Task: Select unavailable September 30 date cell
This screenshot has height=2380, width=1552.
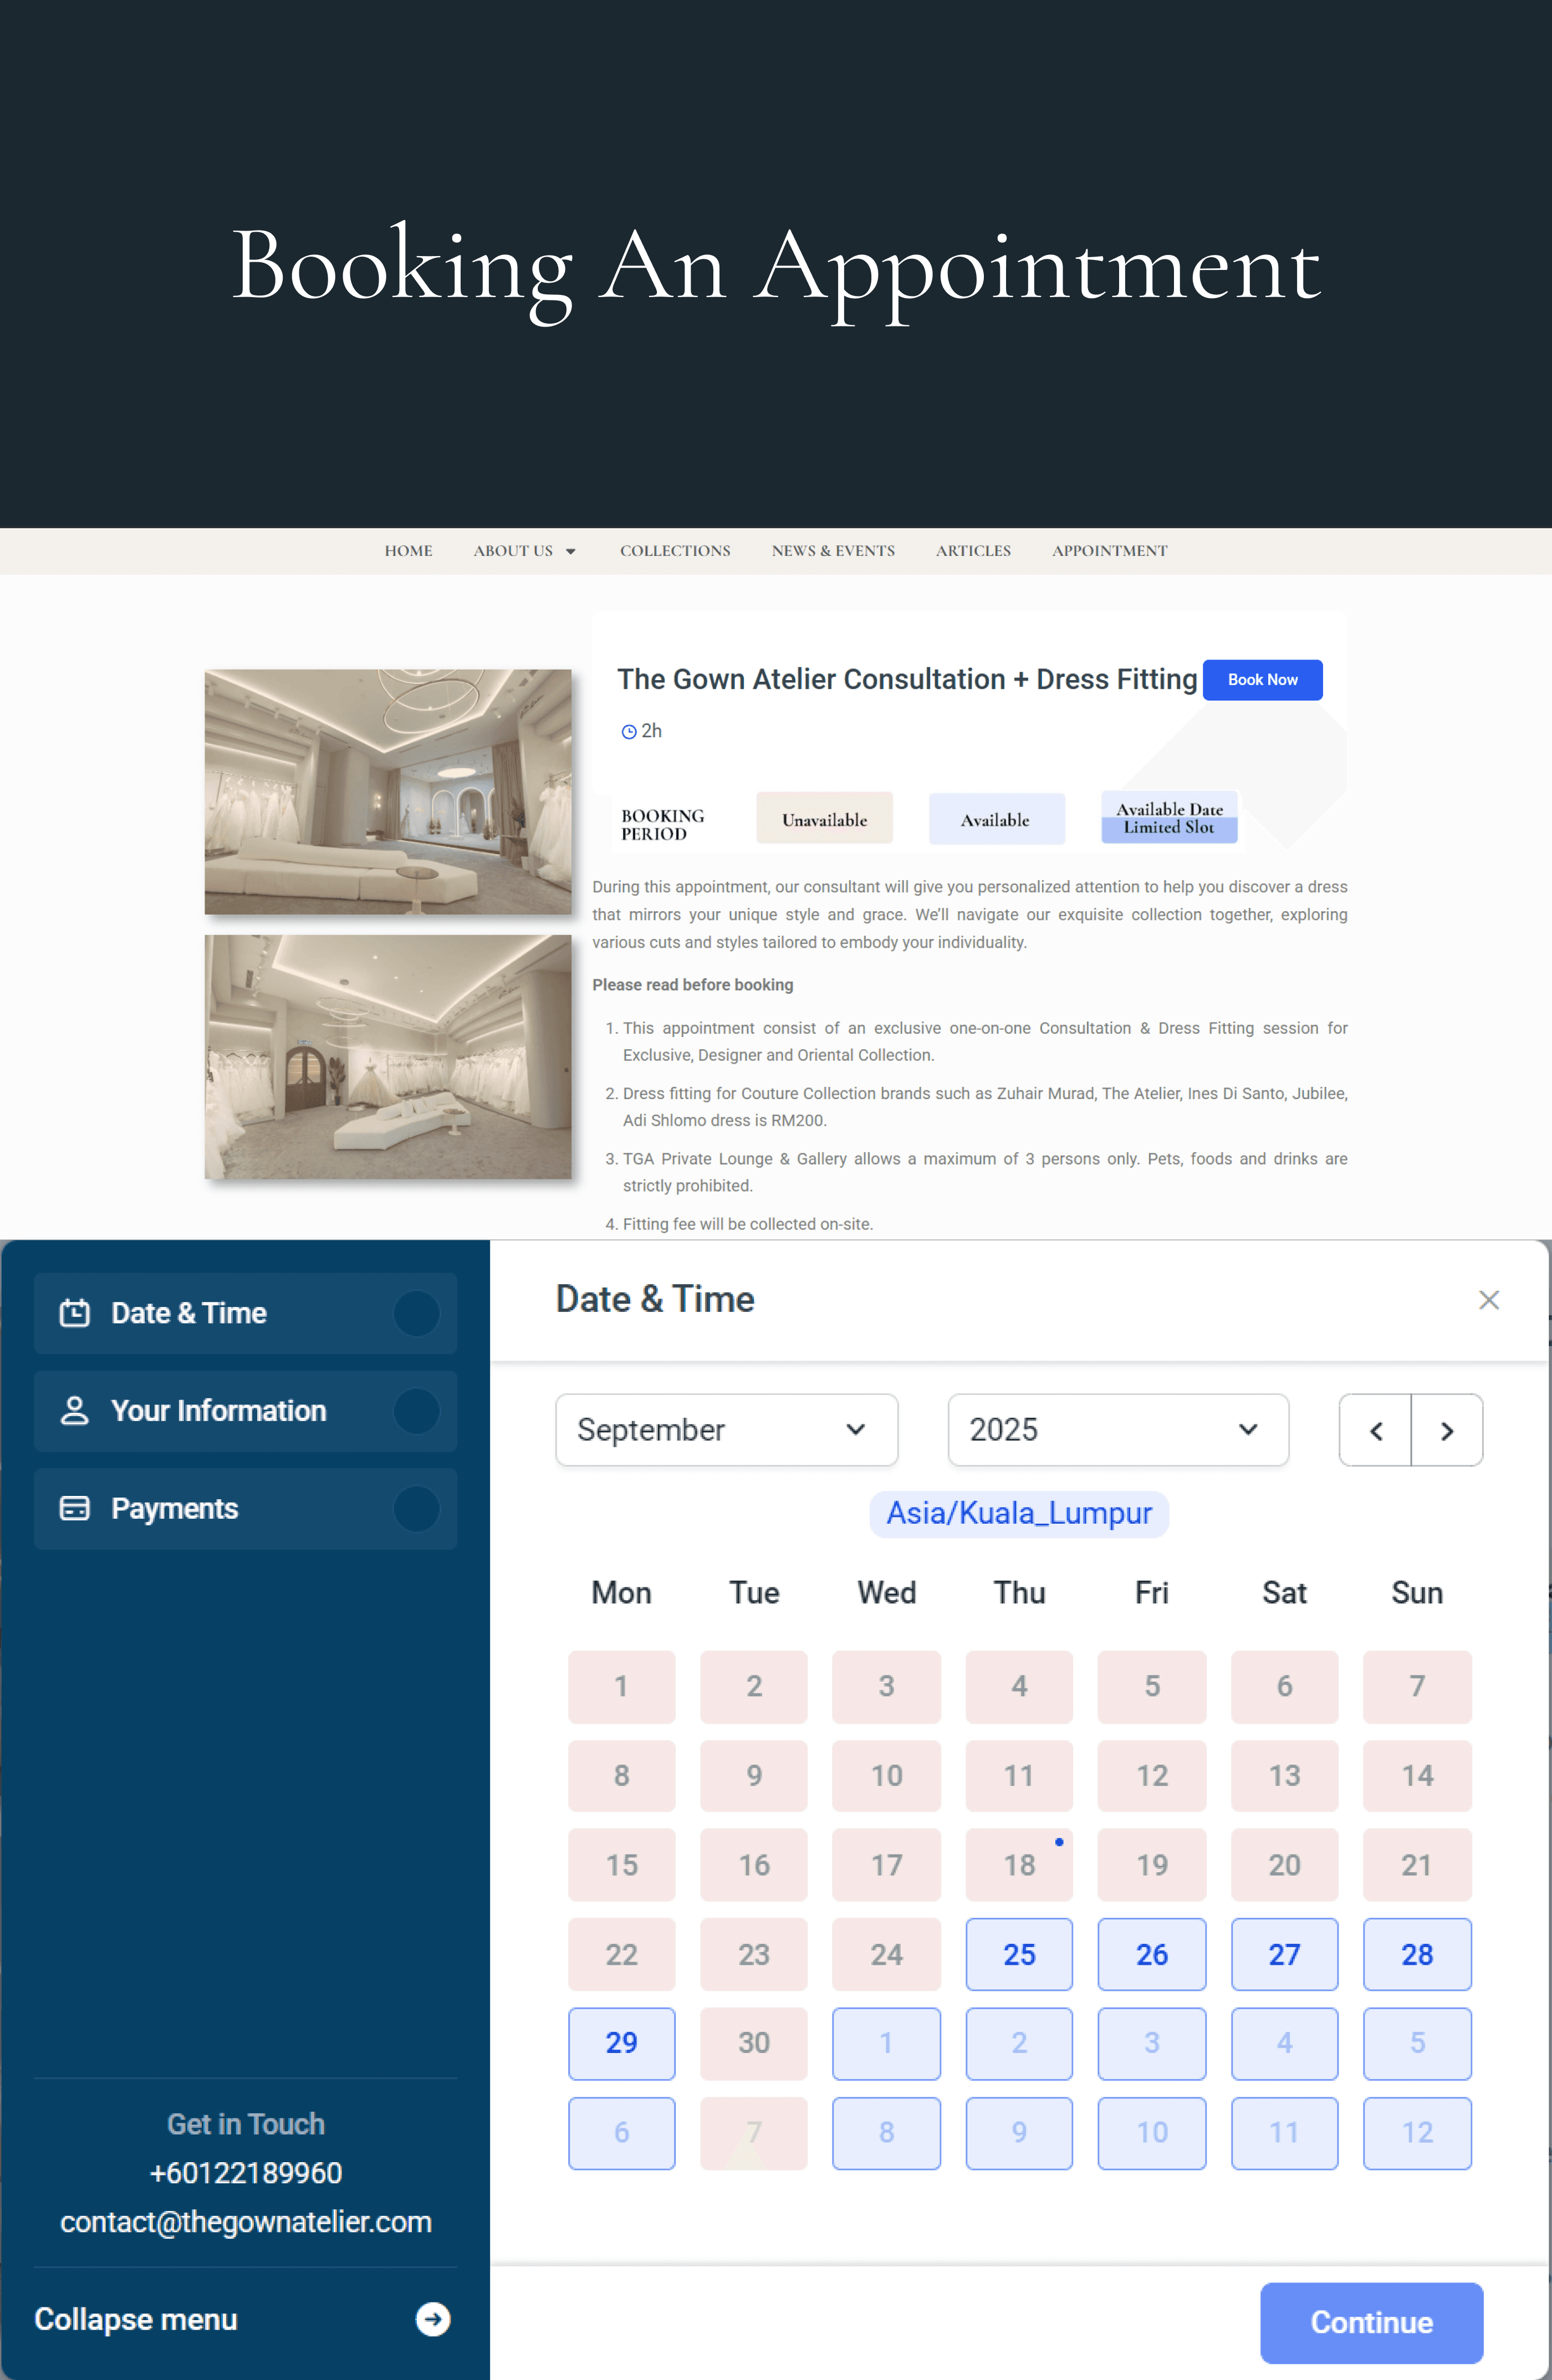Action: (754, 2043)
